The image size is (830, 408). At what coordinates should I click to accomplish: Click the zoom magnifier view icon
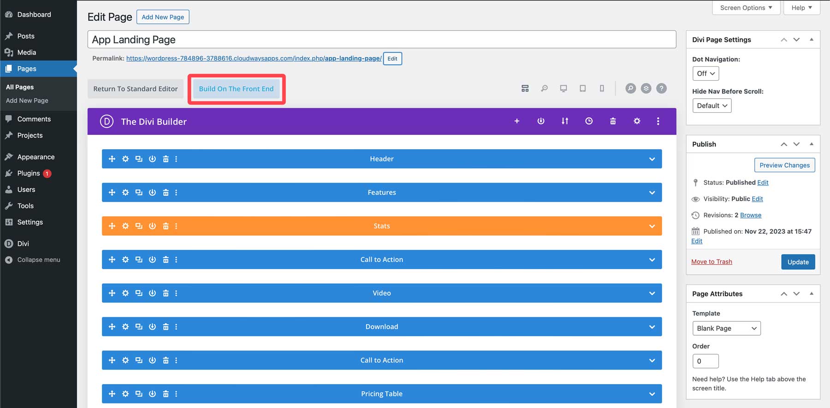pos(544,88)
